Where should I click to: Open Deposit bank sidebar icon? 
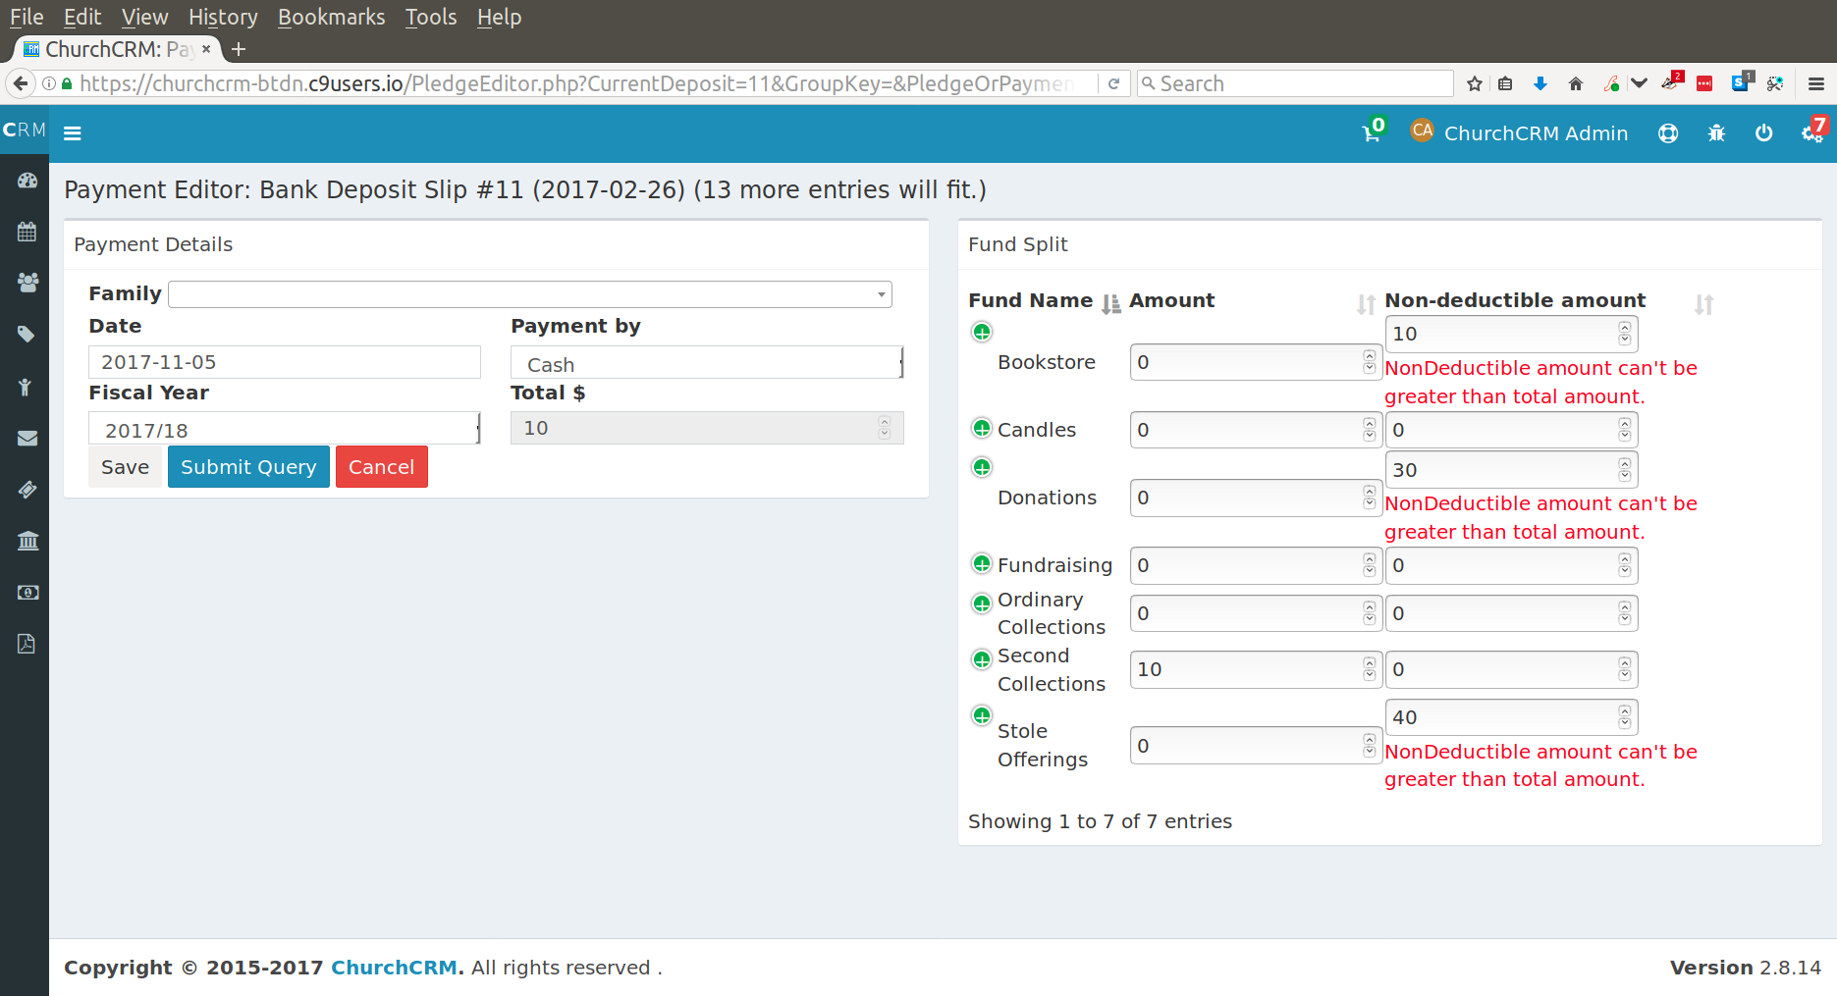point(27,541)
